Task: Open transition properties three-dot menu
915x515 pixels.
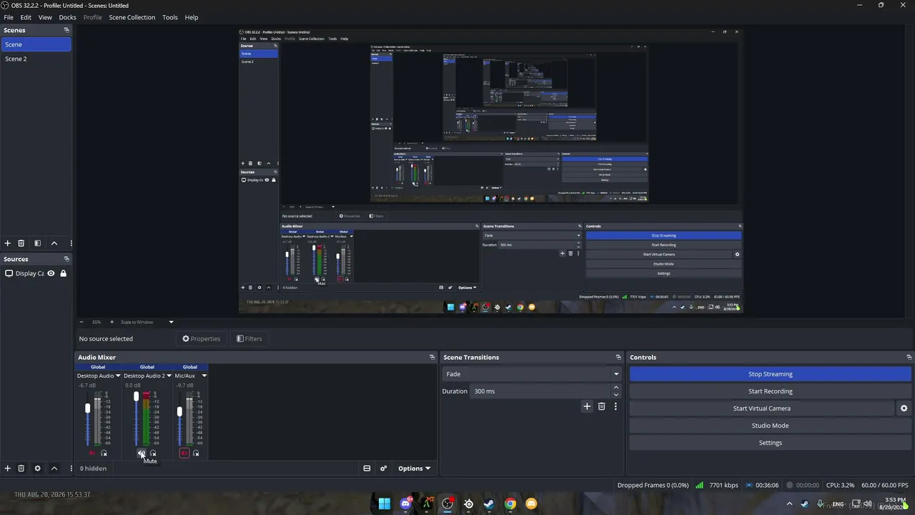Action: pyautogui.click(x=615, y=406)
